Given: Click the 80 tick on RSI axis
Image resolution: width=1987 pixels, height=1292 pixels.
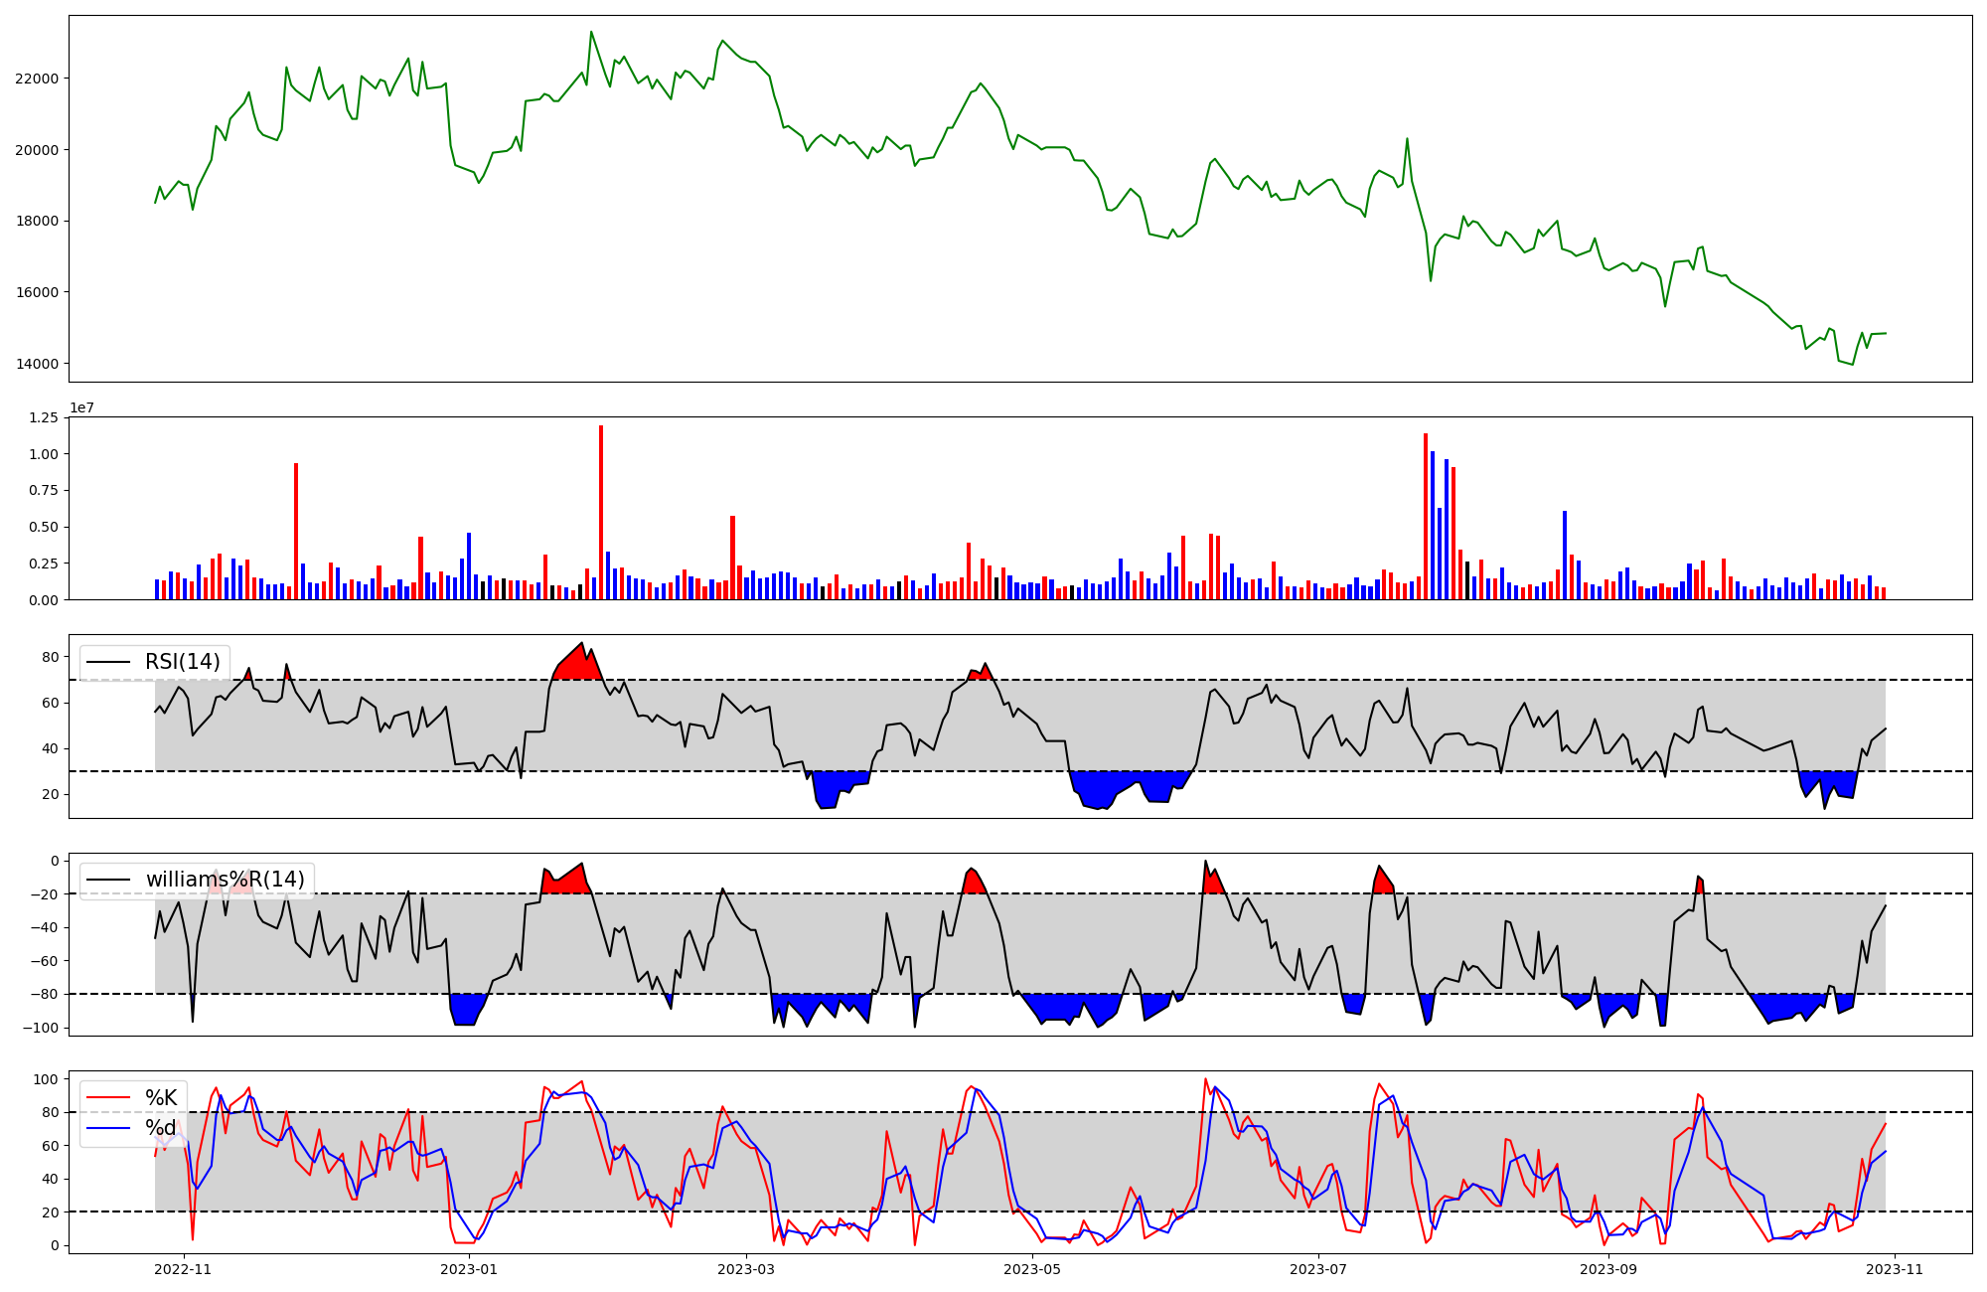Looking at the screenshot, I should (x=50, y=657).
